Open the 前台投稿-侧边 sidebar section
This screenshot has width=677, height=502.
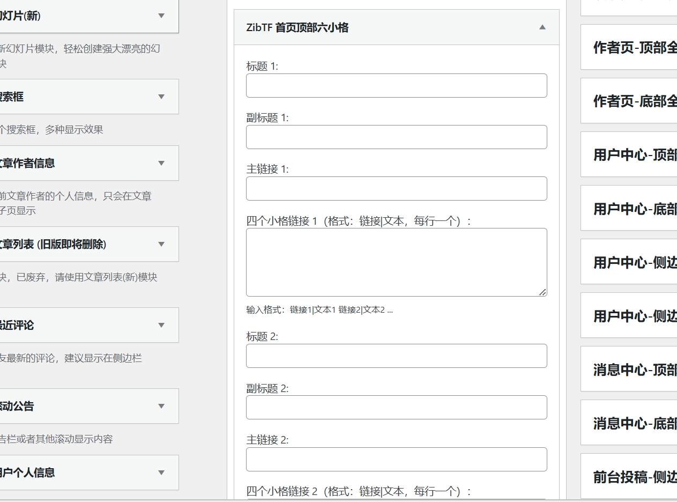(633, 476)
